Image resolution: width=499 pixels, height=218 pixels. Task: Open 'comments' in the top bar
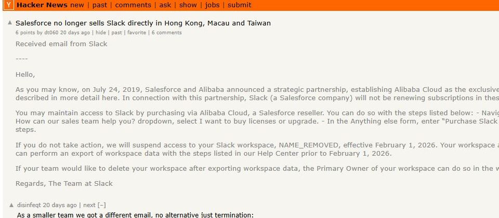[x=133, y=5]
